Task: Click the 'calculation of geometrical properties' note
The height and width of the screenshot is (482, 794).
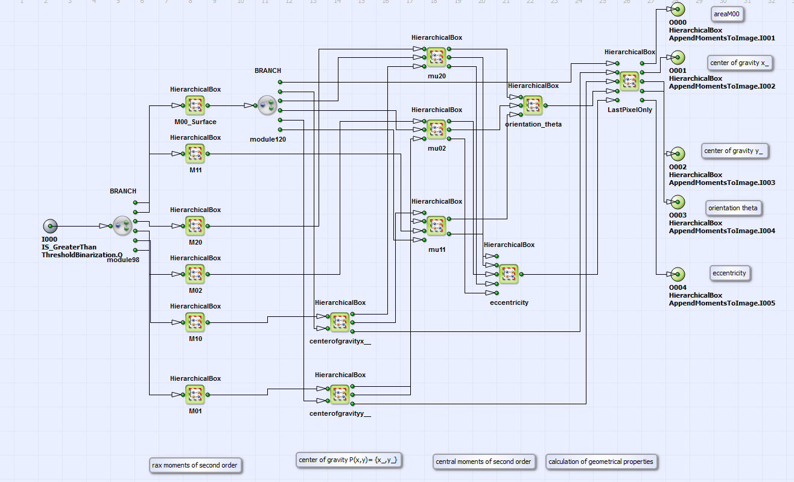Action: click(602, 462)
